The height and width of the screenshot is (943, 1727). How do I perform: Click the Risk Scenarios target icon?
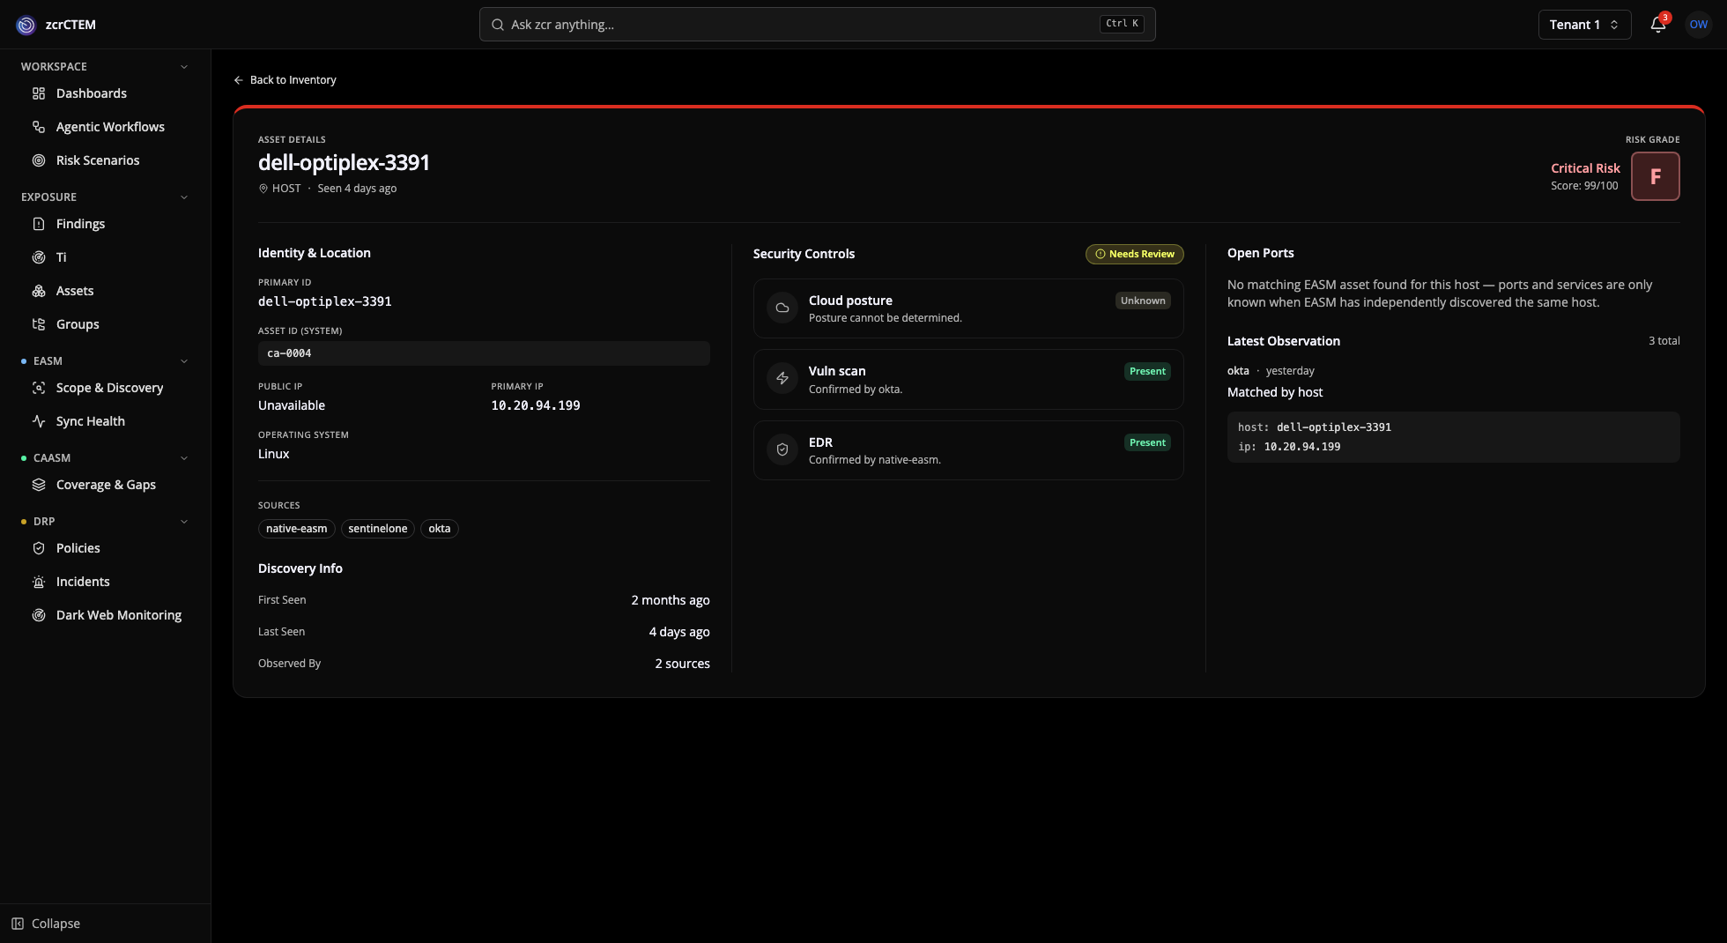(39, 160)
